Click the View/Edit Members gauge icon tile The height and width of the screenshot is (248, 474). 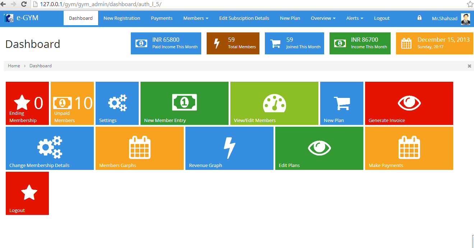point(274,103)
